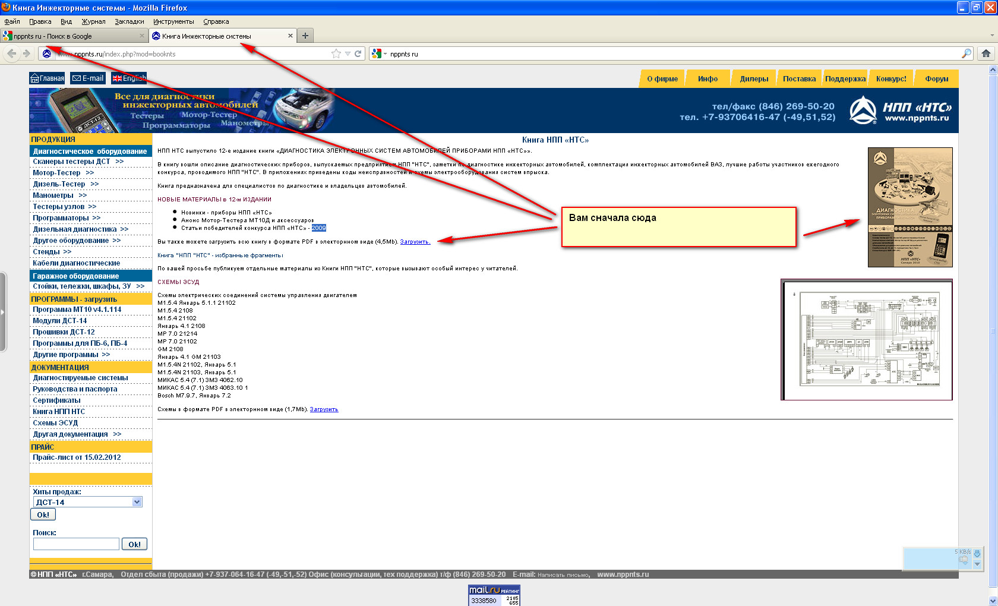Click the E-mail envelope button
Image resolution: width=998 pixels, height=606 pixels.
tap(87, 78)
